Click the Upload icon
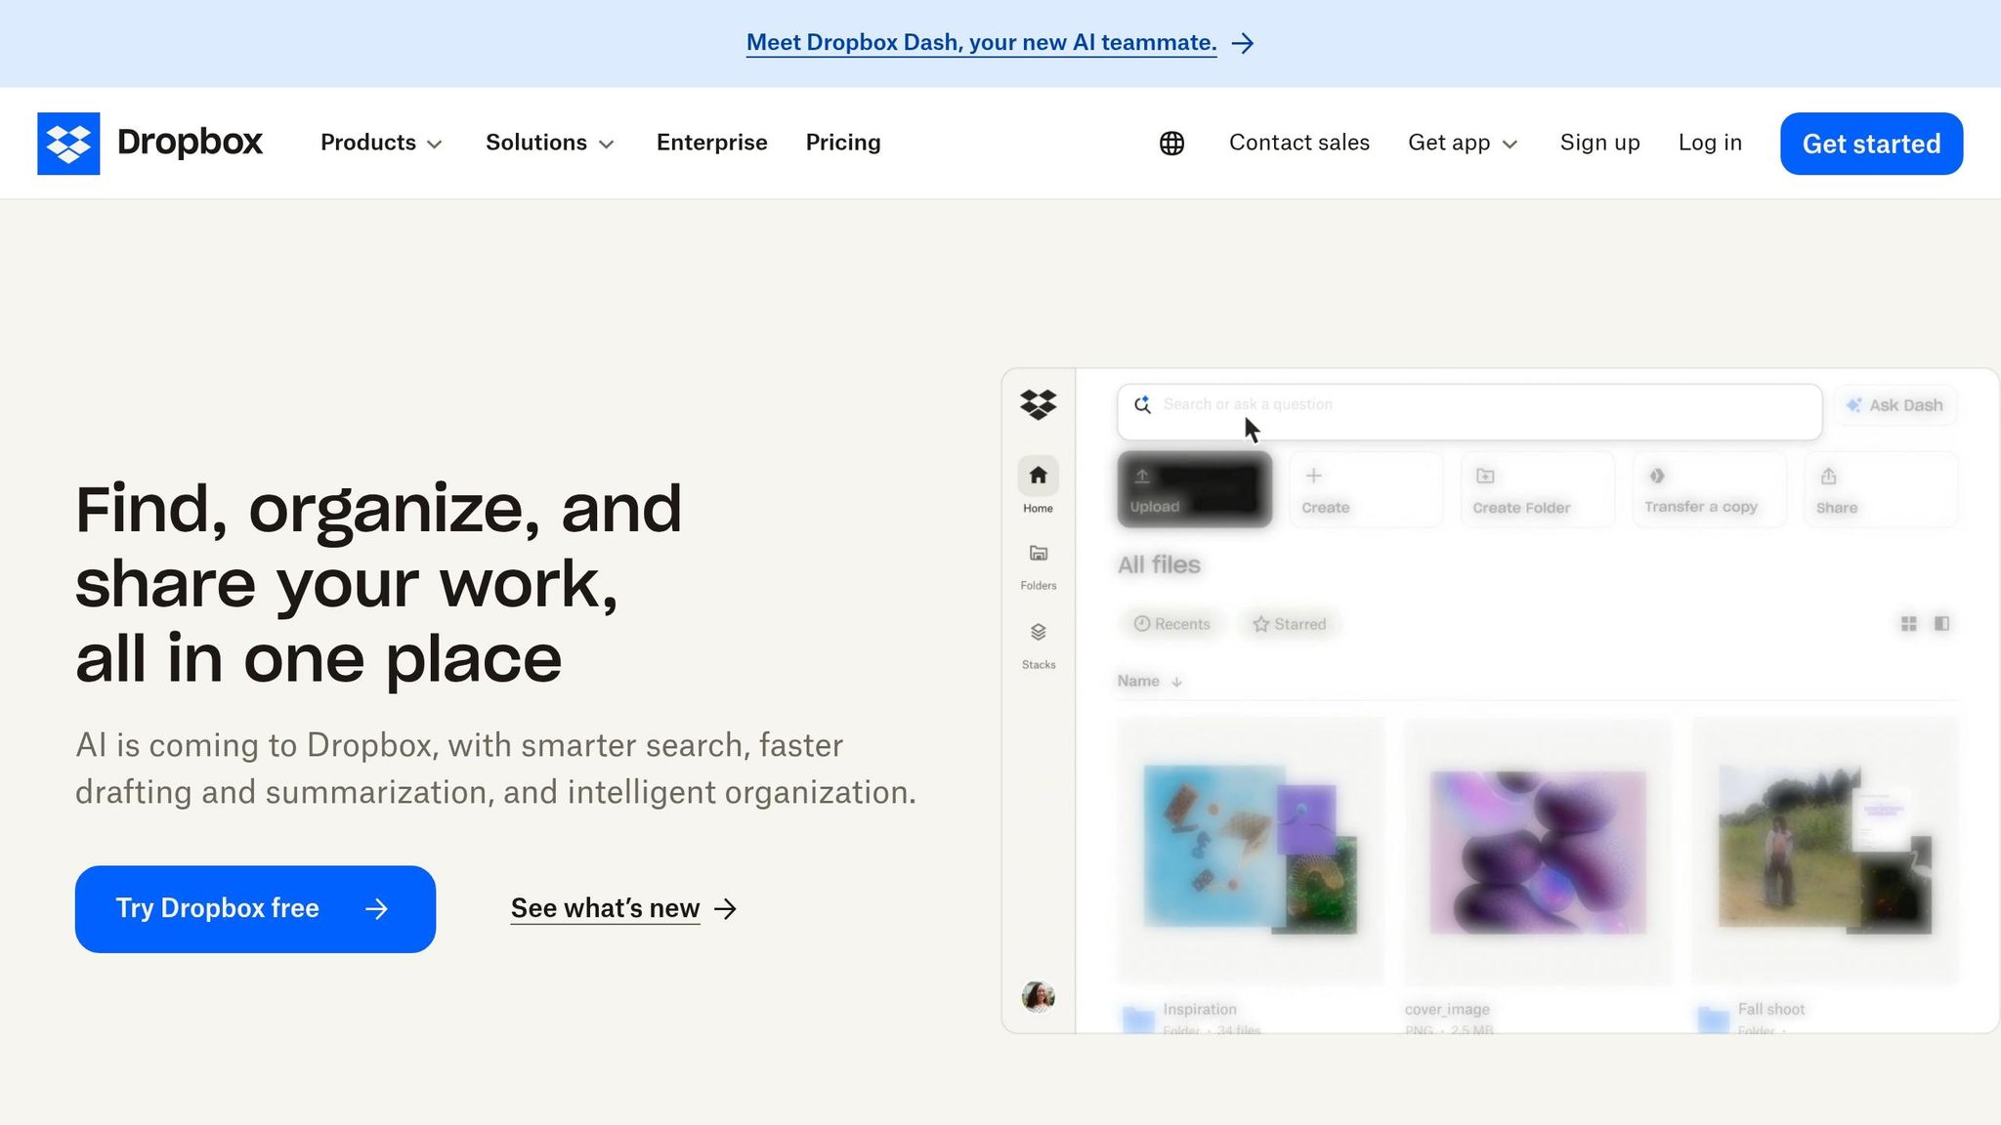Screen dimensions: 2001x1125 point(1143,478)
